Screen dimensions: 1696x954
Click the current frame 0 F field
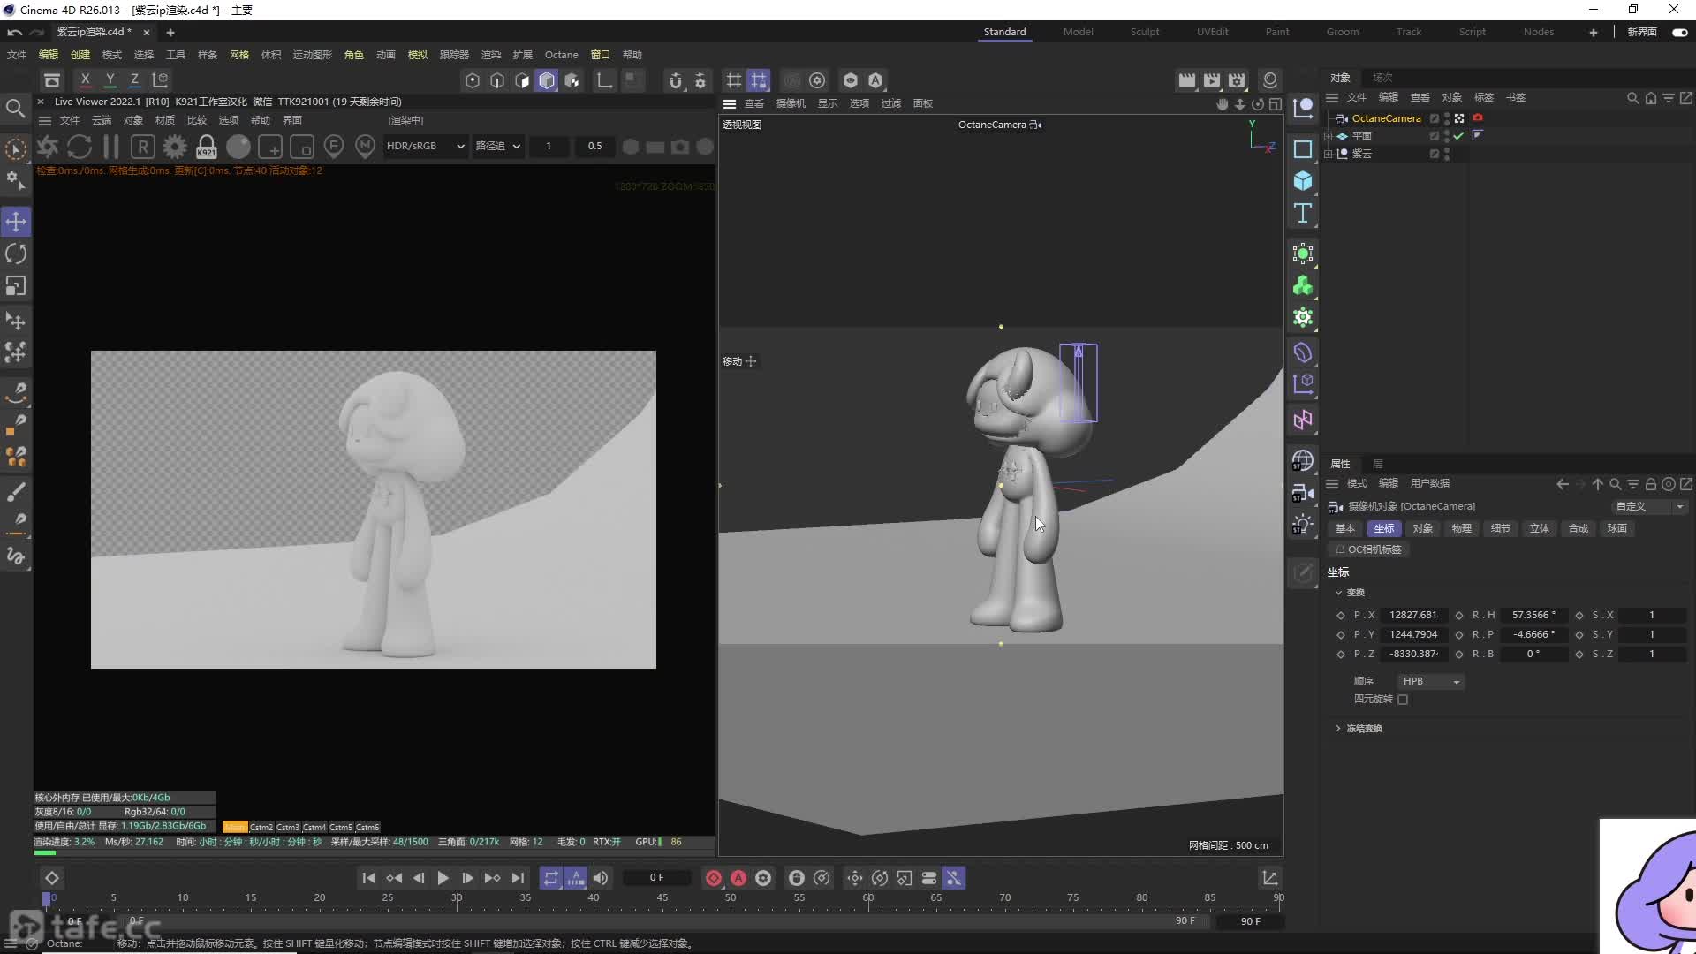pyautogui.click(x=656, y=878)
